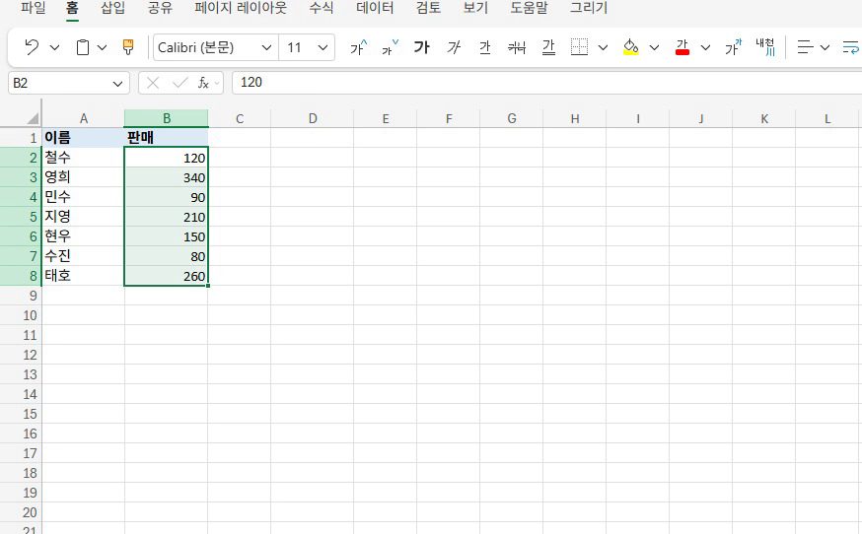
Task: Toggle double underline formatting
Action: pos(548,48)
